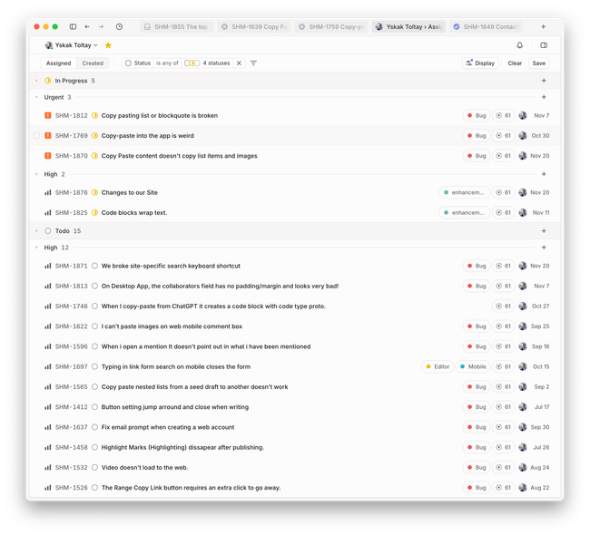Click the Bug label on SHM-1458

477,447
